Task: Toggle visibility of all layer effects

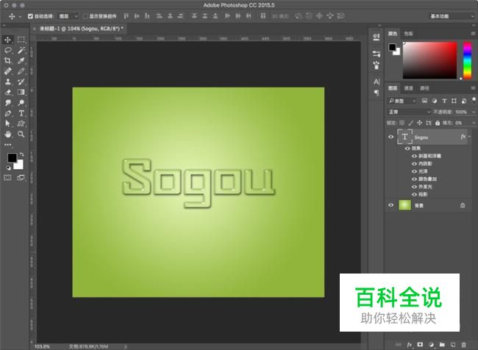Action: [407, 149]
